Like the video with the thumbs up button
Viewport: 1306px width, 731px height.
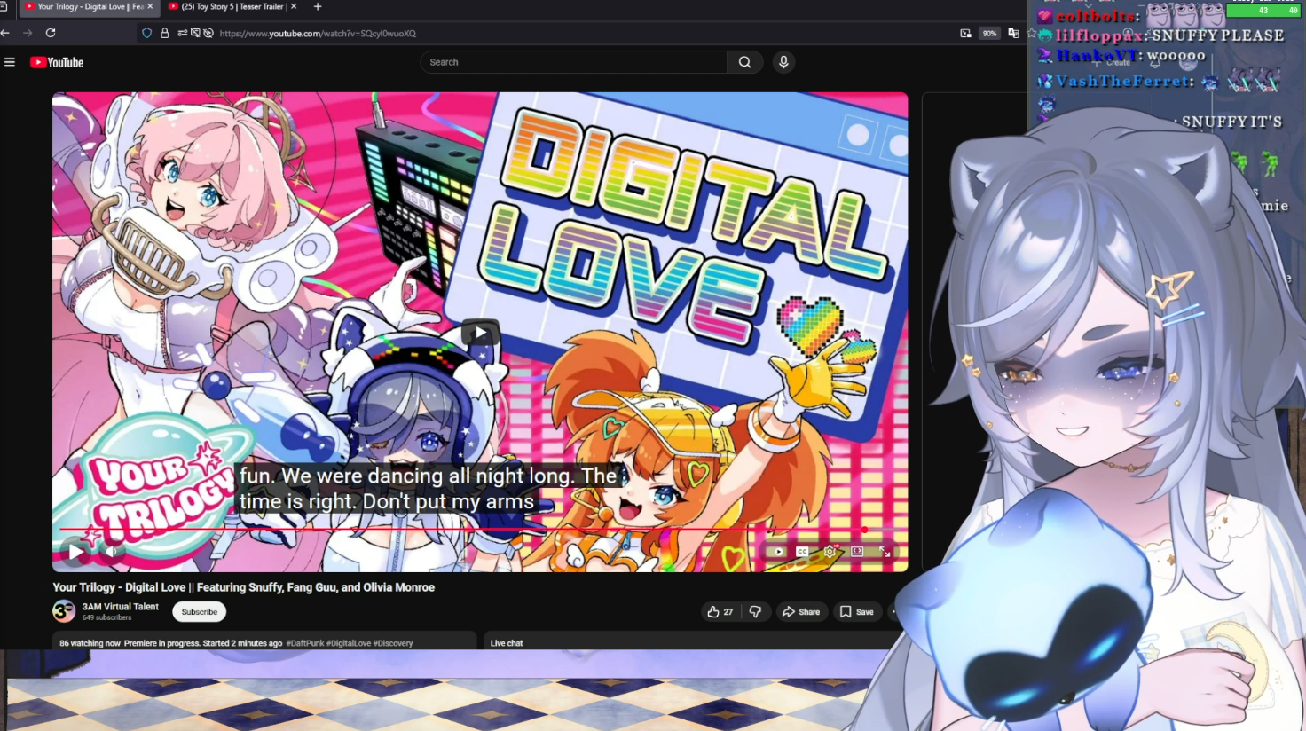coord(720,612)
